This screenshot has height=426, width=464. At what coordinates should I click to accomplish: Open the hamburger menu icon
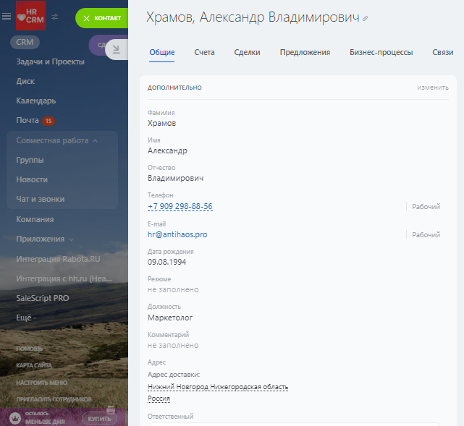7,16
